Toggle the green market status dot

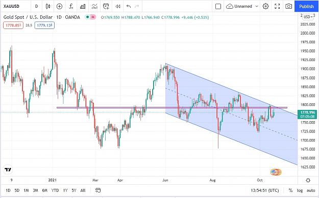87,17
